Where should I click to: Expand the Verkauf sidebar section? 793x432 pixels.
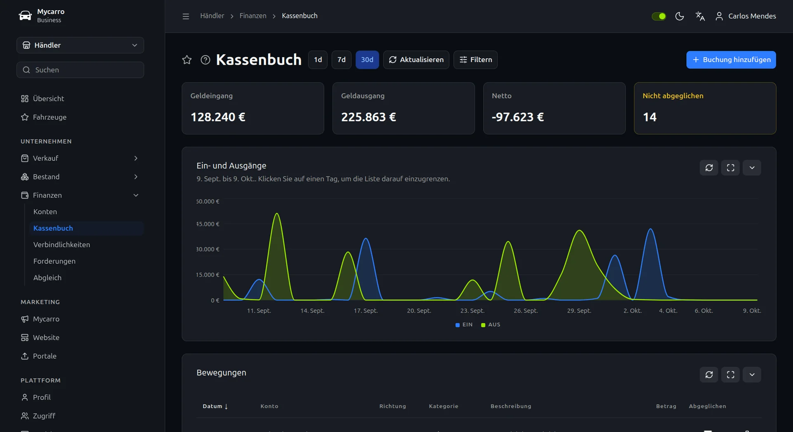pyautogui.click(x=80, y=158)
